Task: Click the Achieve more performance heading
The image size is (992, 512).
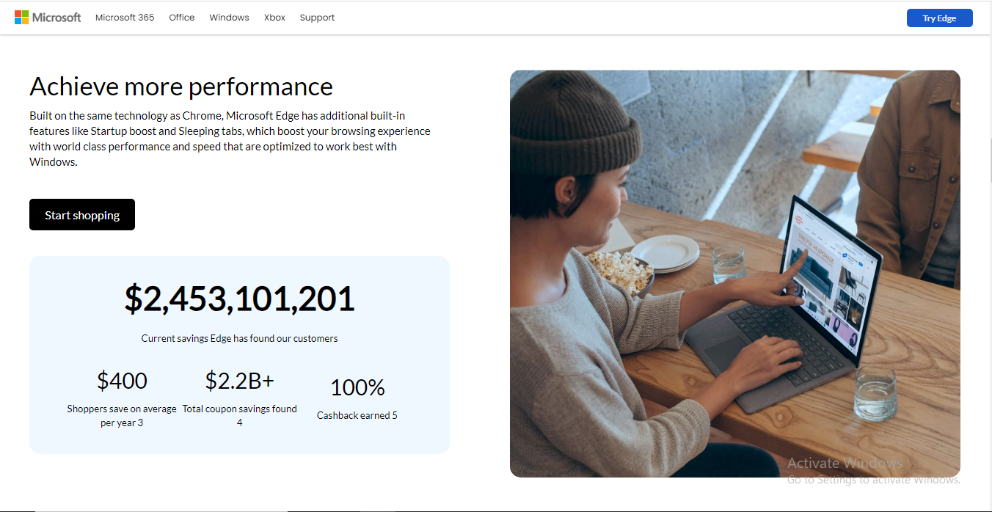Action: point(181,87)
